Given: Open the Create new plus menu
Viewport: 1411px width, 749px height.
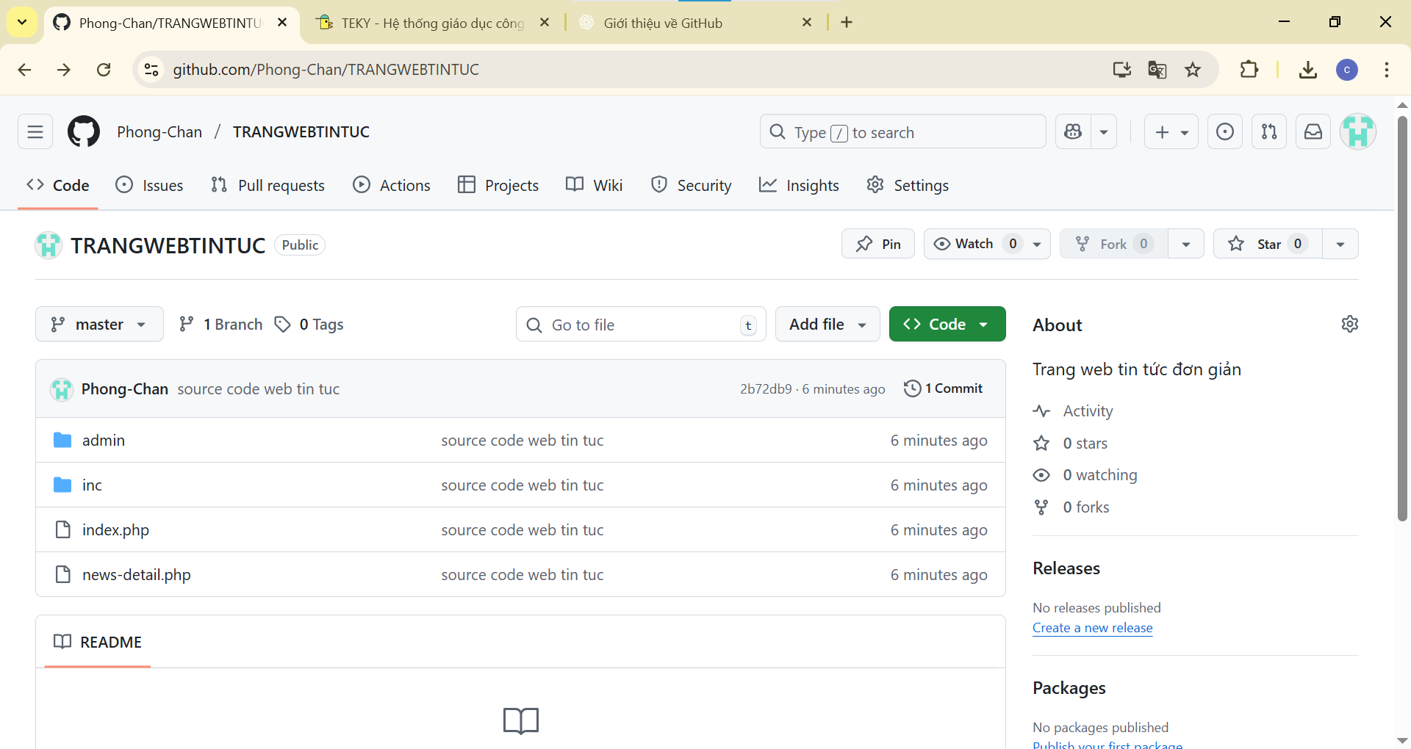Looking at the screenshot, I should 1171,132.
